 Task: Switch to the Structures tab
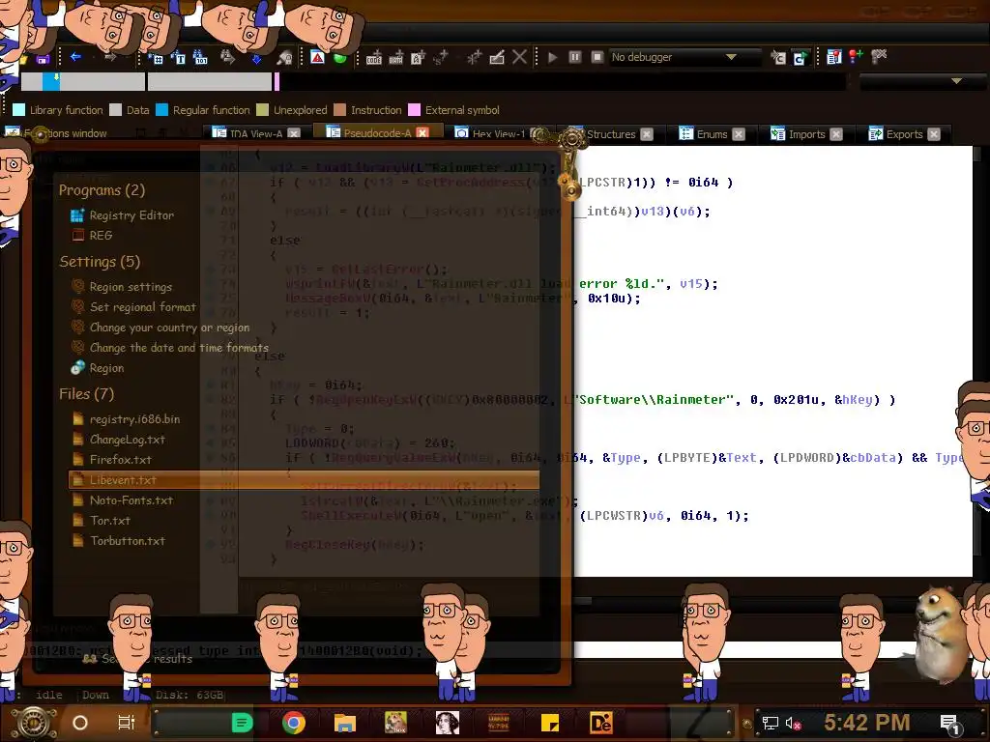[x=610, y=133]
